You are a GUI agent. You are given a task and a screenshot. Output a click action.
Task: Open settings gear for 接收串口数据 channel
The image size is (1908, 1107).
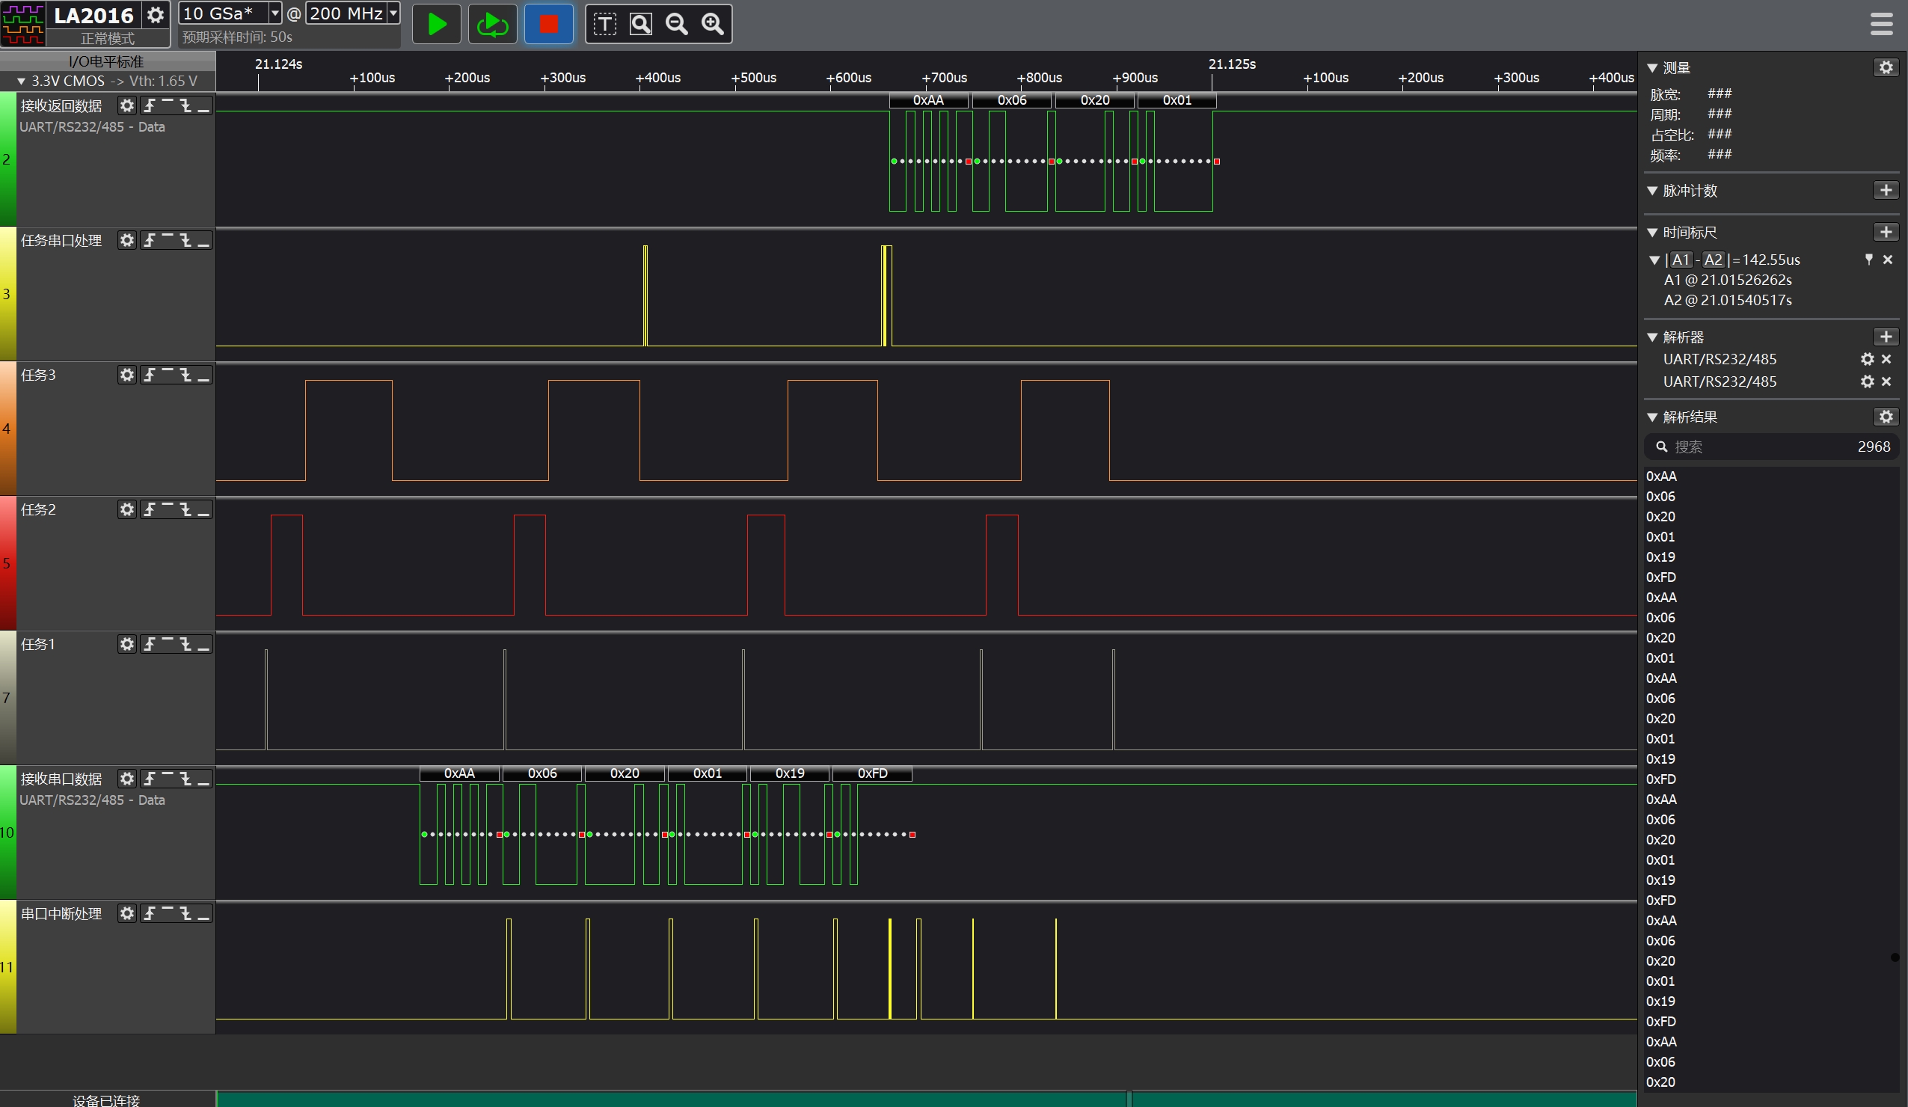126,779
